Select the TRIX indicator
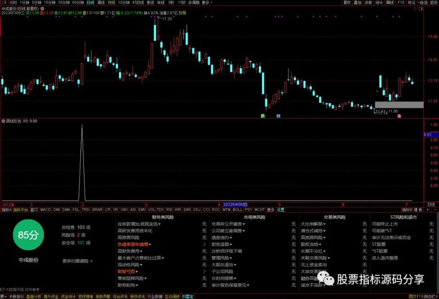 pos(86,210)
